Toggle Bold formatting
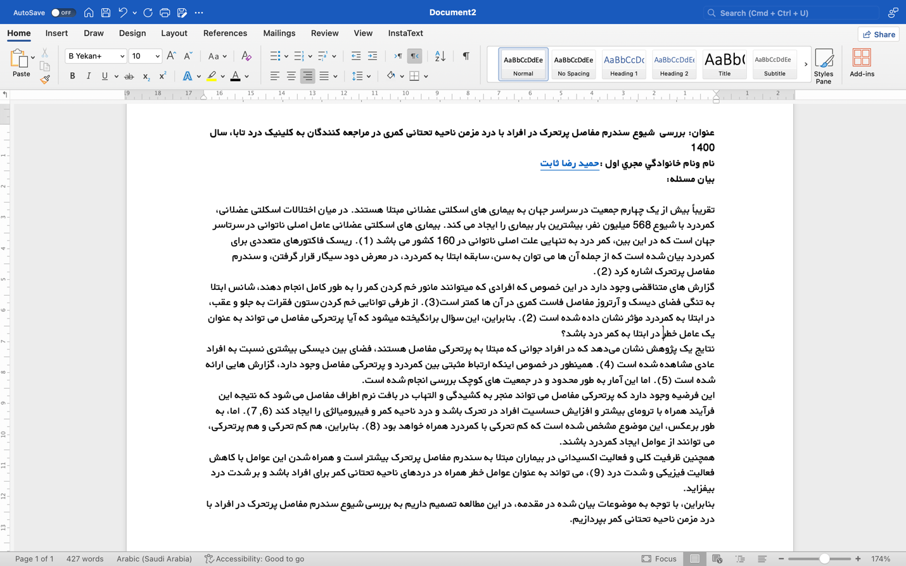 pyautogui.click(x=72, y=77)
